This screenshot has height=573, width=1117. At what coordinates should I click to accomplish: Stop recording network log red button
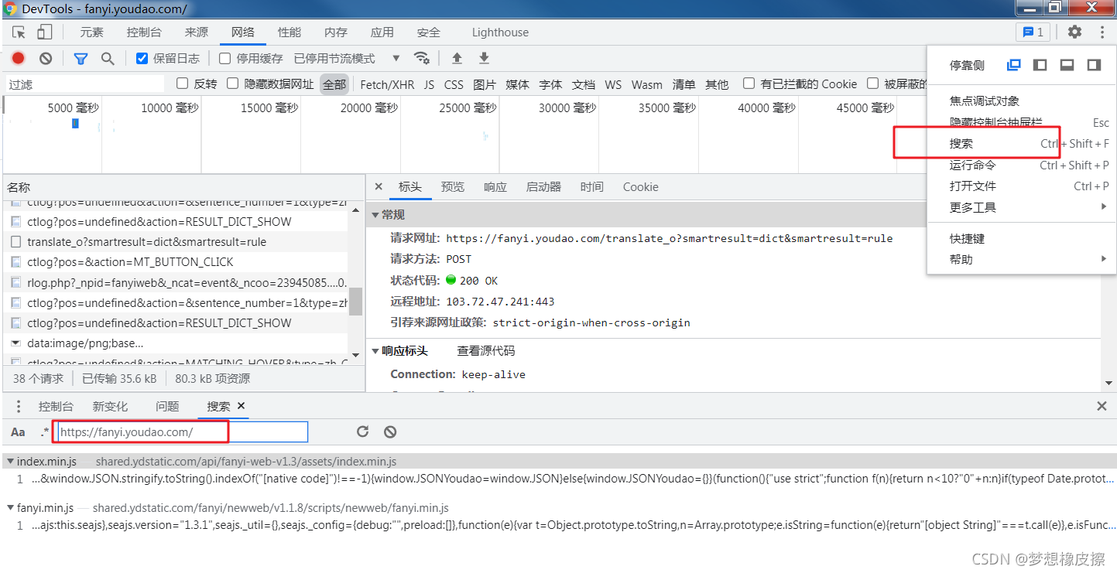pos(19,58)
